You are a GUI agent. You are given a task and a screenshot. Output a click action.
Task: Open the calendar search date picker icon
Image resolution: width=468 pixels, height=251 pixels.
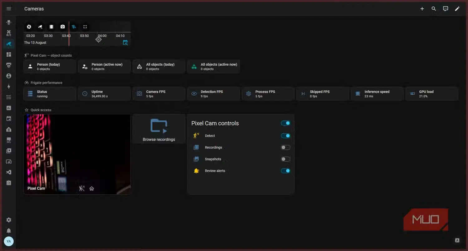pyautogui.click(x=125, y=43)
